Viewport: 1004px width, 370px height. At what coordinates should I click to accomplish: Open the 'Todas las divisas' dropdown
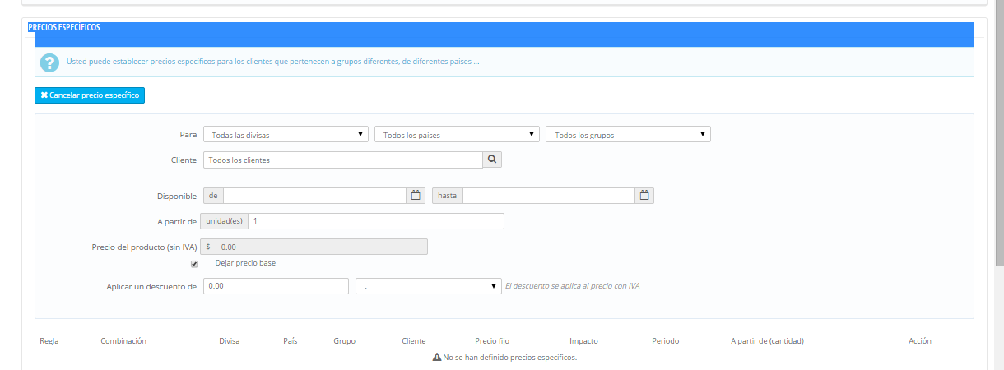(286, 135)
